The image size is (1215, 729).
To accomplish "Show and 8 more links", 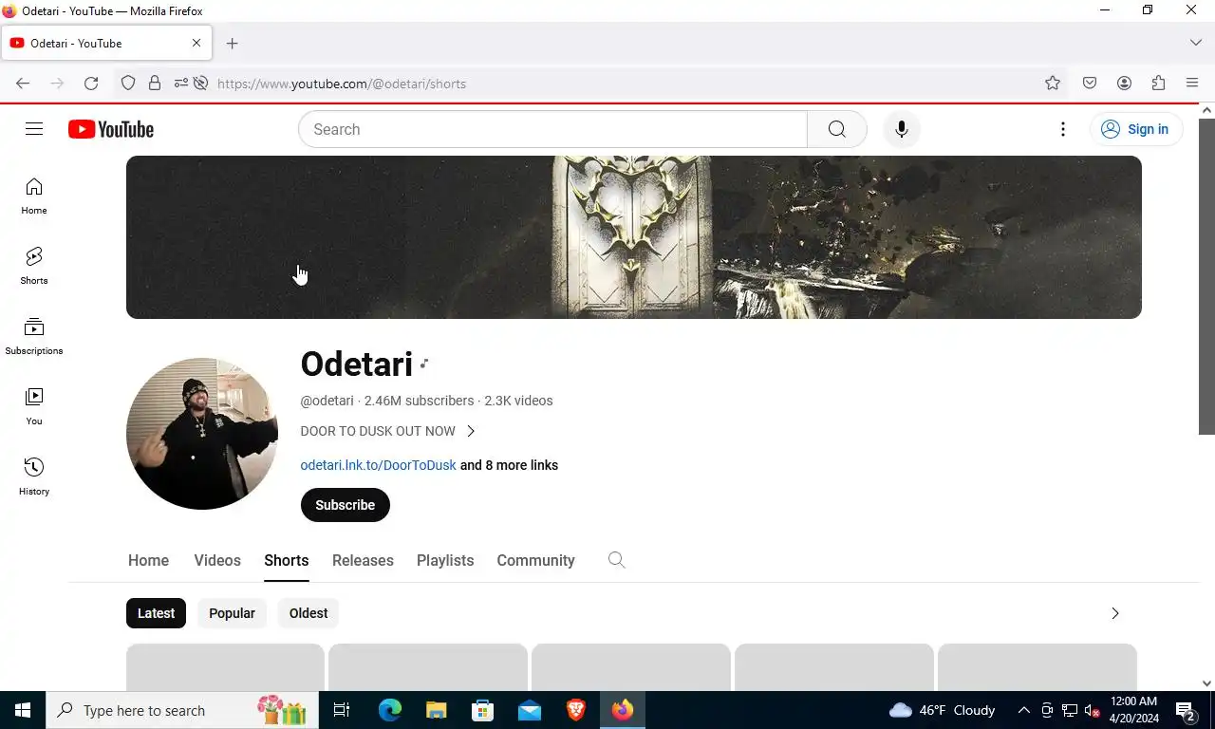I will coord(510,465).
